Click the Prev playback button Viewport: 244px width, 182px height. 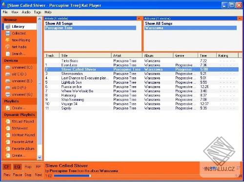pos(7,175)
